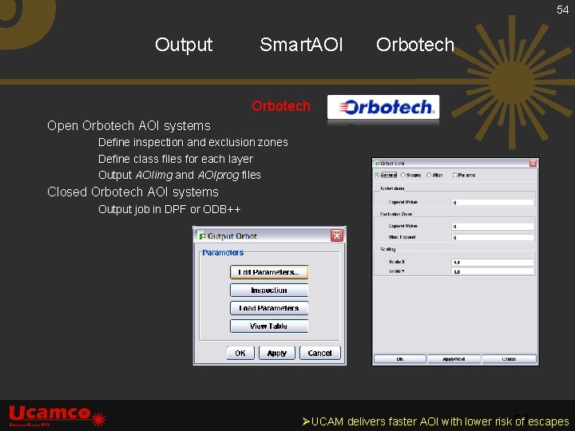
Task: Click the 'Active Area' section label
Action: (392, 188)
